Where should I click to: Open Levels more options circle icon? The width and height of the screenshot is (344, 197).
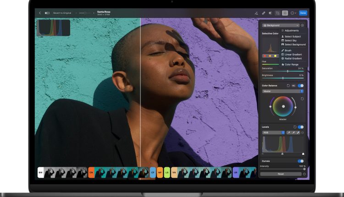(x=303, y=132)
